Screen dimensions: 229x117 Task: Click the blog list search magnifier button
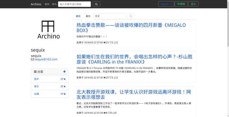pyautogui.click(x=131, y=16)
